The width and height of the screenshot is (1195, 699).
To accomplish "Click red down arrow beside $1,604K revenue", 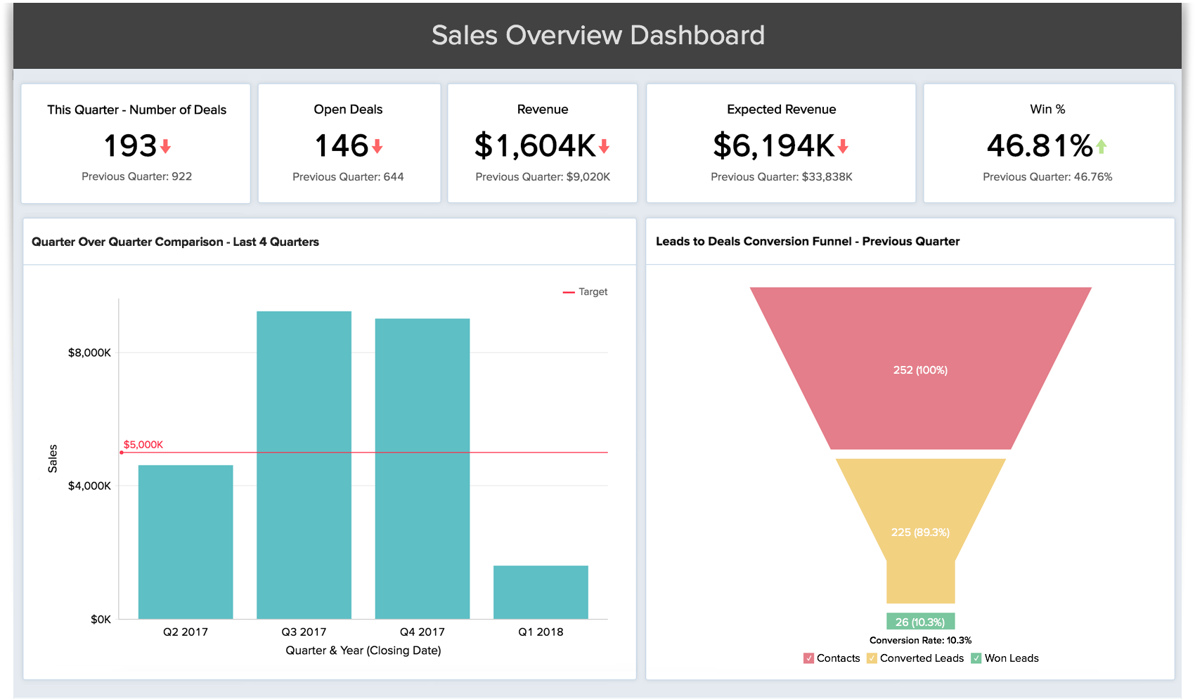I will tap(604, 146).
